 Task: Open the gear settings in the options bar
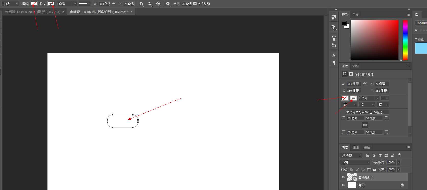168,4
